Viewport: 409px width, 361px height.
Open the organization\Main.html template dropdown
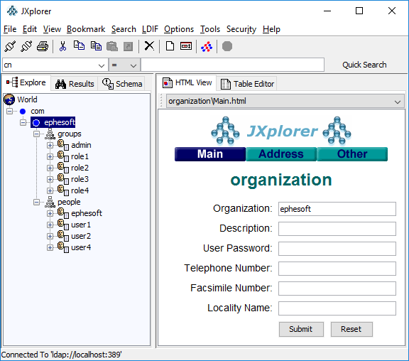click(397, 102)
